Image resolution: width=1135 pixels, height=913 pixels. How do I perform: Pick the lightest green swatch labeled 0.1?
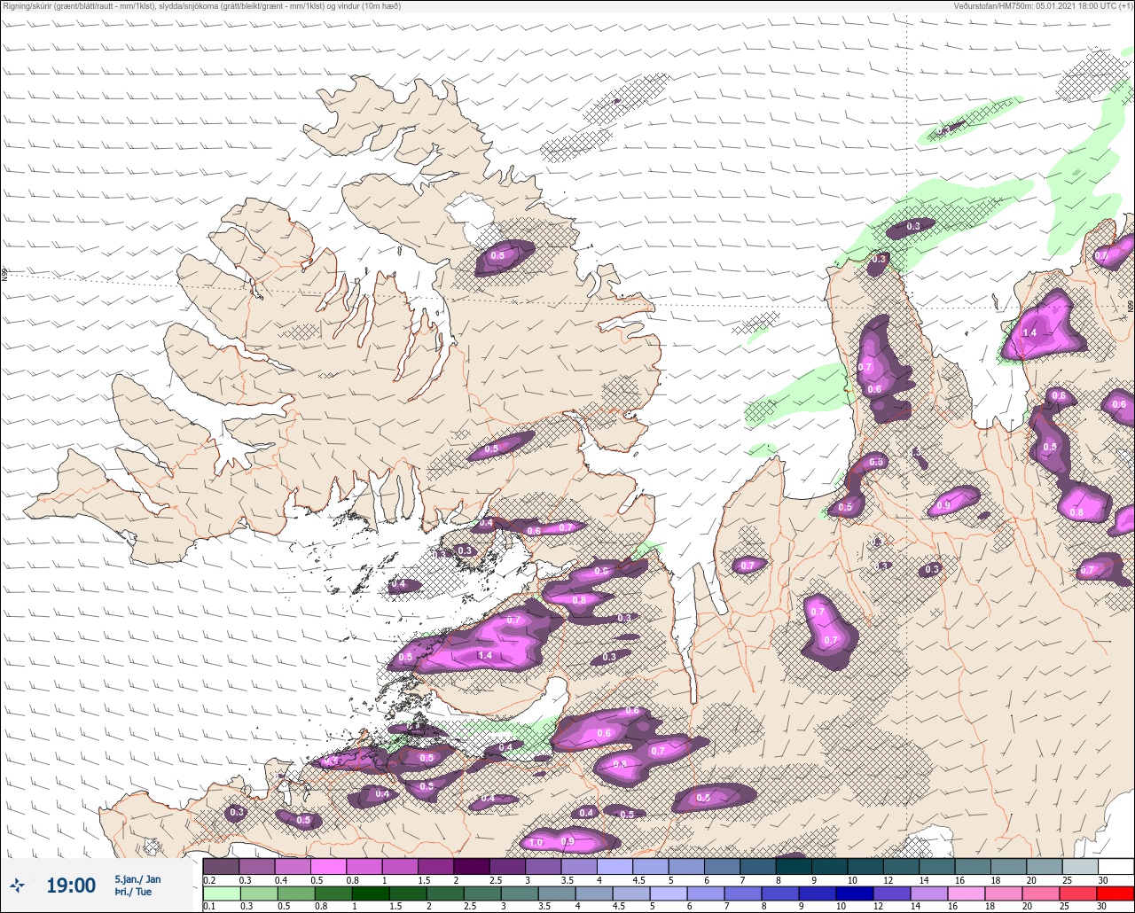221,893
